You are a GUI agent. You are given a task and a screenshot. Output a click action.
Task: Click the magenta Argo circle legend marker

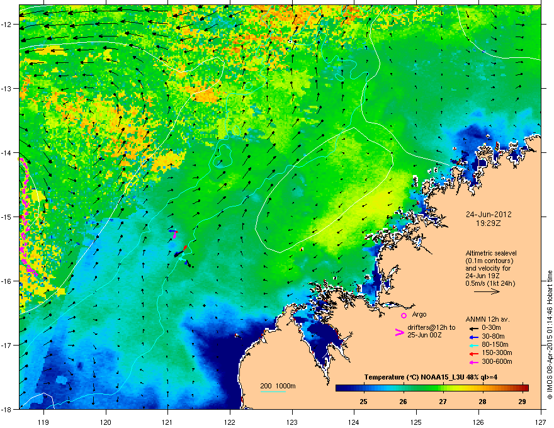tap(404, 315)
